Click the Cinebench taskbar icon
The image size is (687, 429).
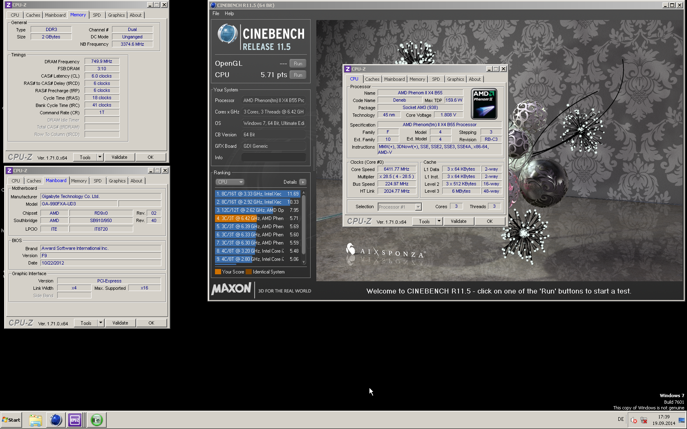point(56,420)
